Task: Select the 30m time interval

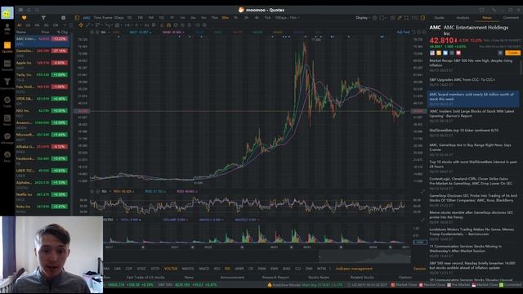Action: [x=226, y=18]
